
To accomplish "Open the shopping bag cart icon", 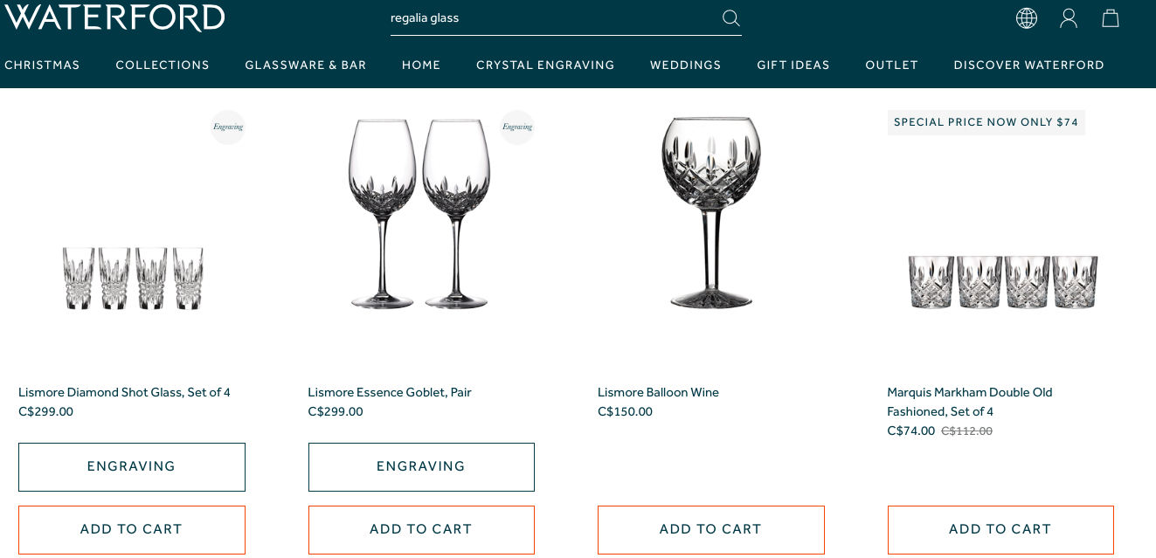I will coord(1110,18).
